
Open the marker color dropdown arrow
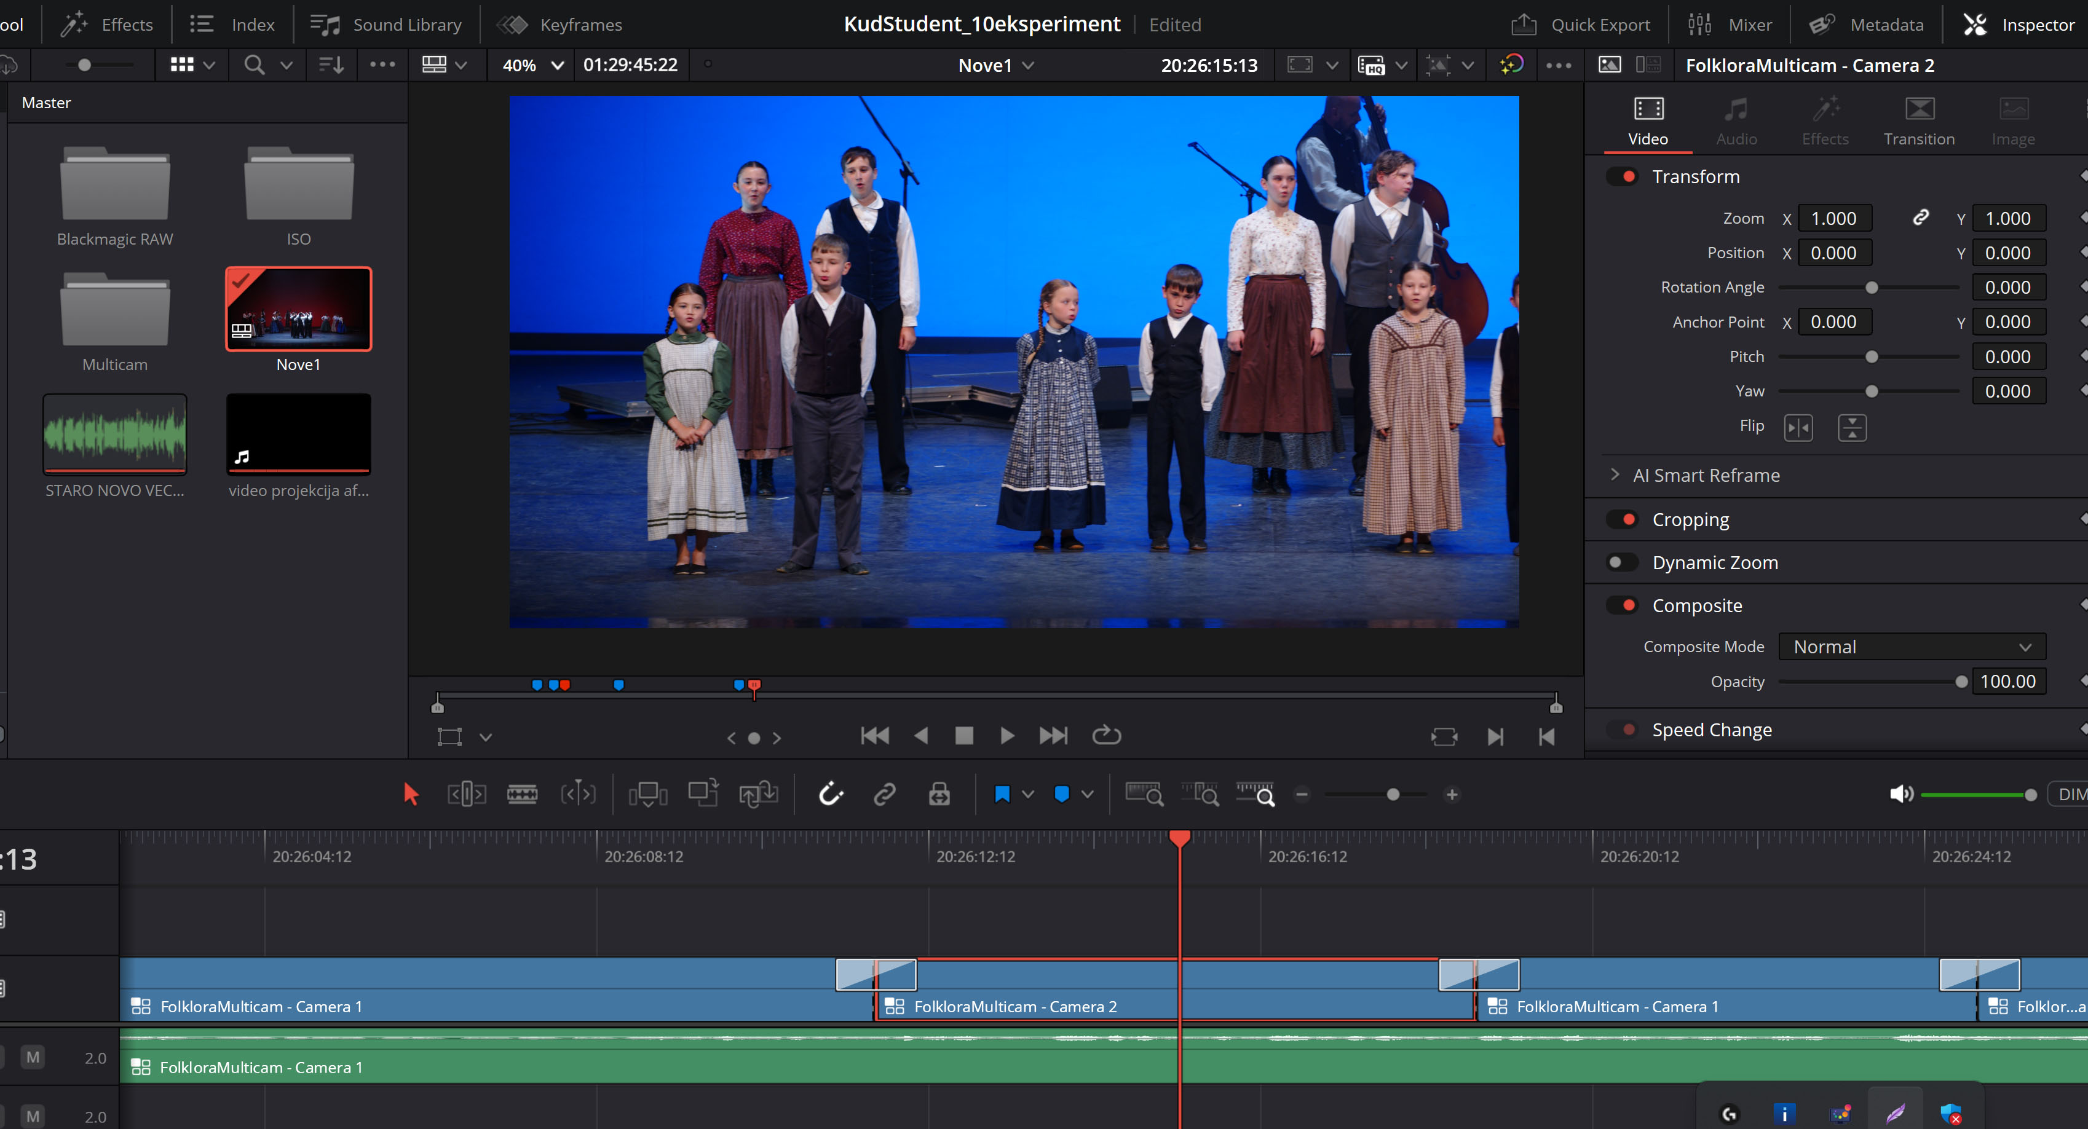pyautogui.click(x=1088, y=794)
